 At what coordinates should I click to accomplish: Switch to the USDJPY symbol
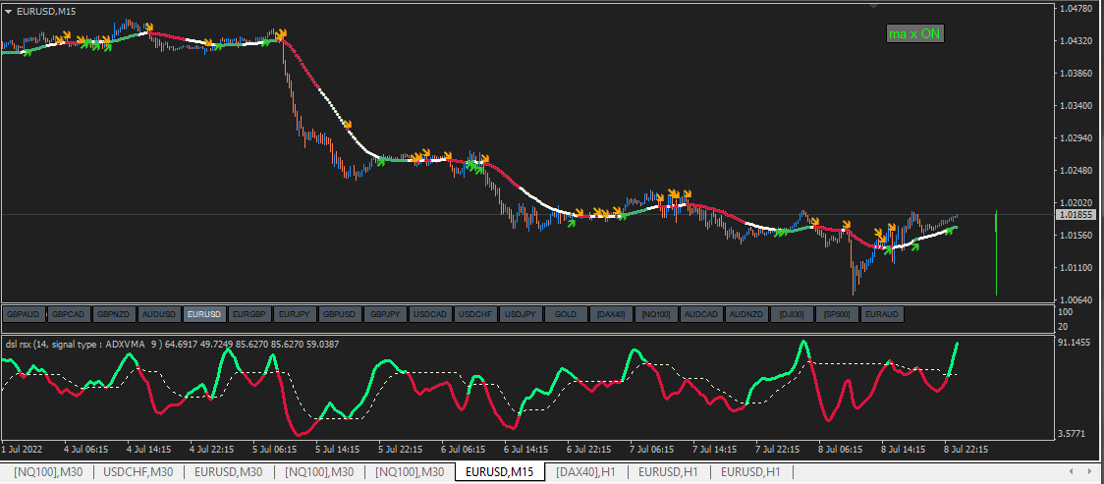point(521,314)
